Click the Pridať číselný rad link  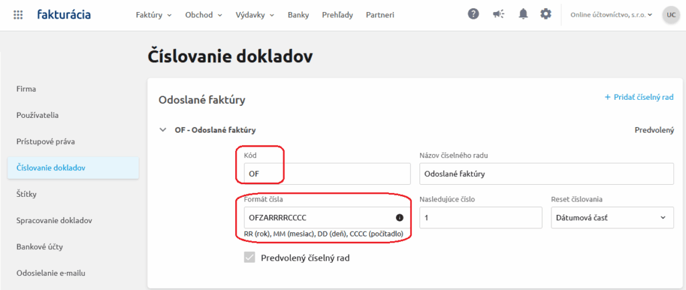coord(638,98)
